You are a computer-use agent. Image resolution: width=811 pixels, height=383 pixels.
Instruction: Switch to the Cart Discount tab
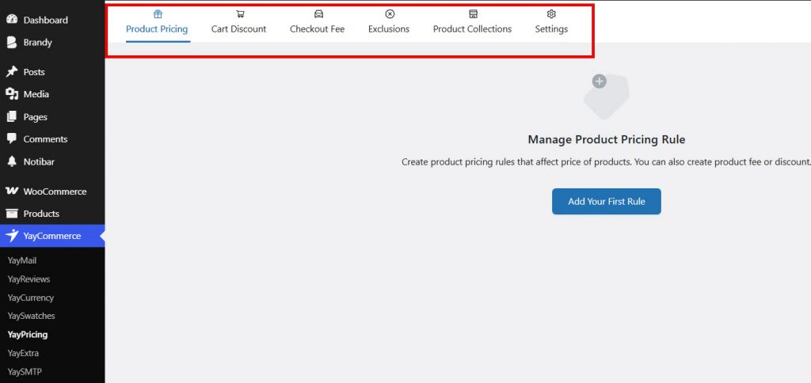238,29
